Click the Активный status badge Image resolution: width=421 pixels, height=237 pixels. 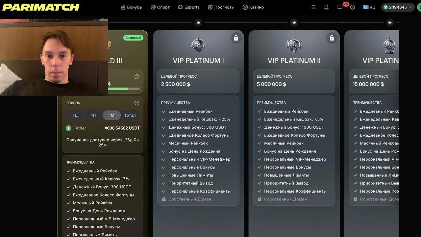pos(133,38)
